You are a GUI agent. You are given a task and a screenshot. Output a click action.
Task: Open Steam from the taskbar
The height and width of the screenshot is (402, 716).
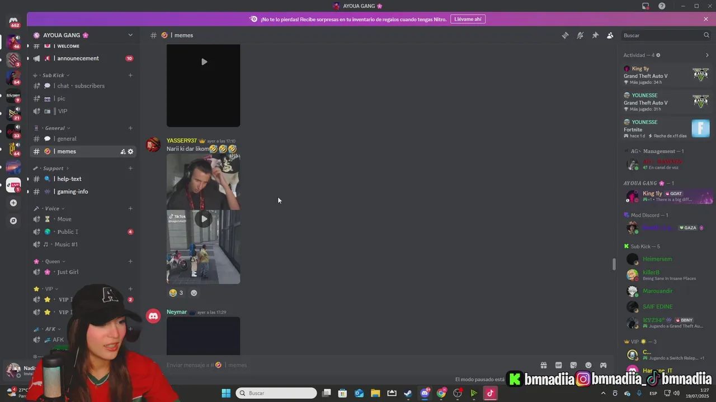tap(408, 393)
